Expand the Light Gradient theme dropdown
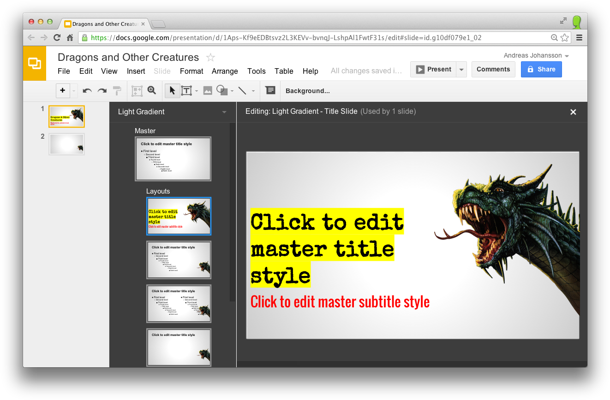The height and width of the screenshot is (400, 610). point(224,112)
